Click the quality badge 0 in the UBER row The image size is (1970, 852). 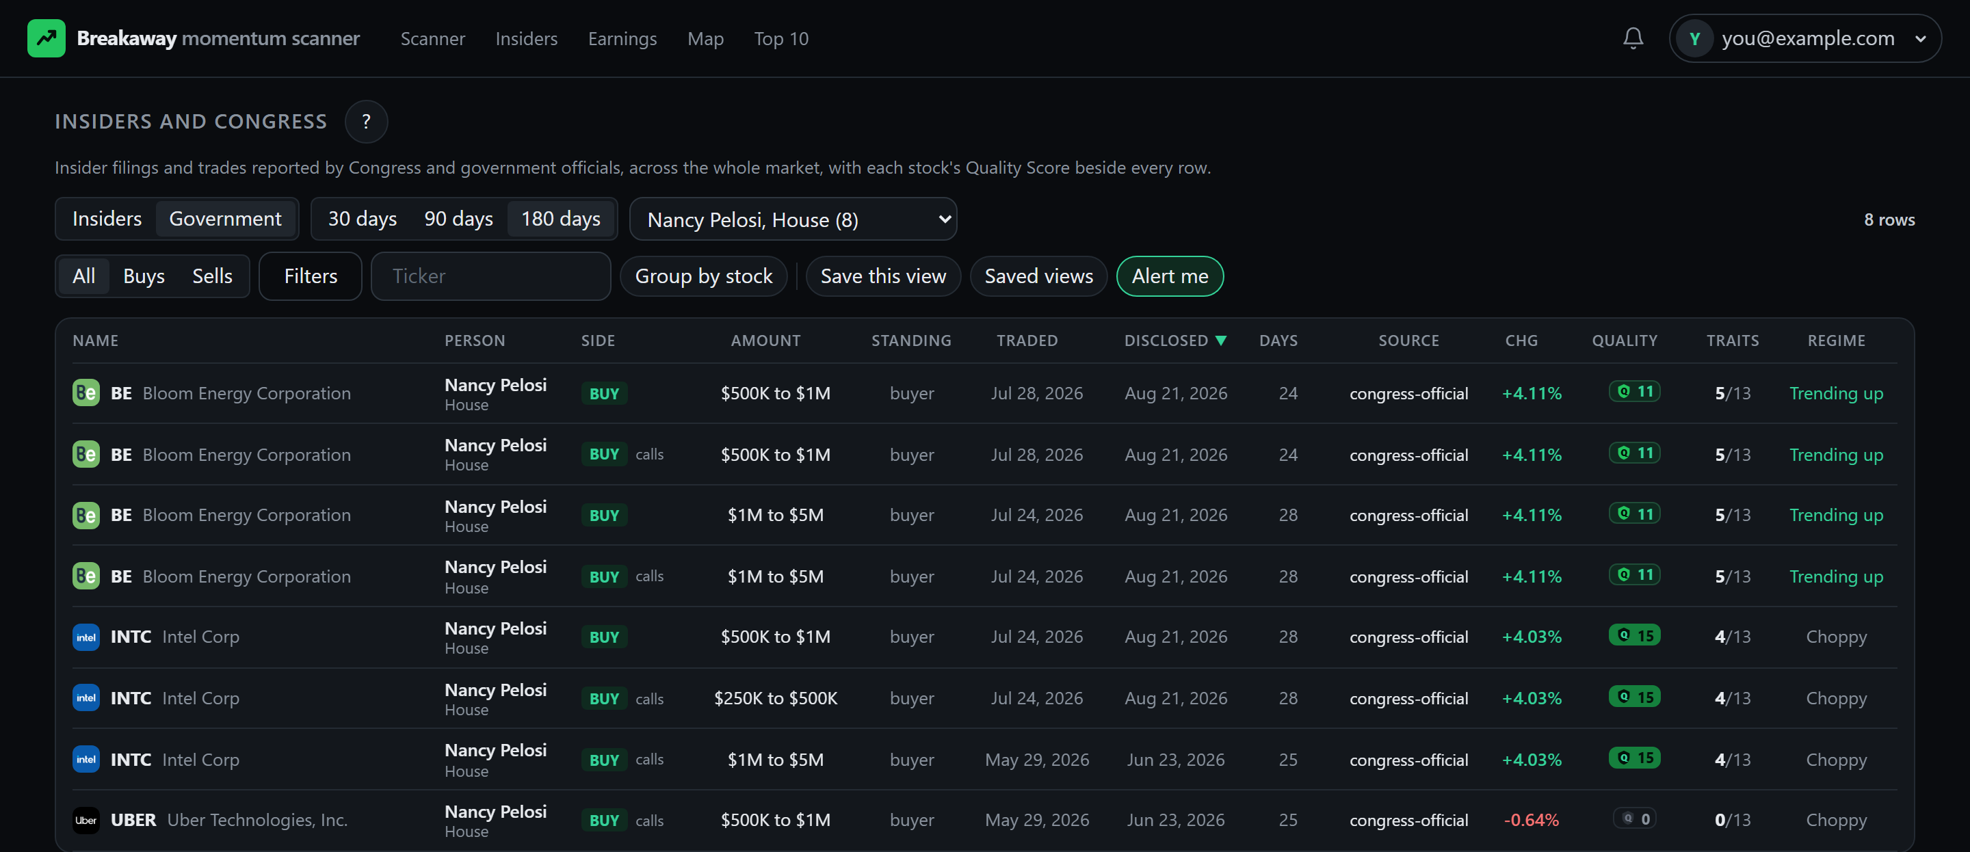tap(1636, 818)
